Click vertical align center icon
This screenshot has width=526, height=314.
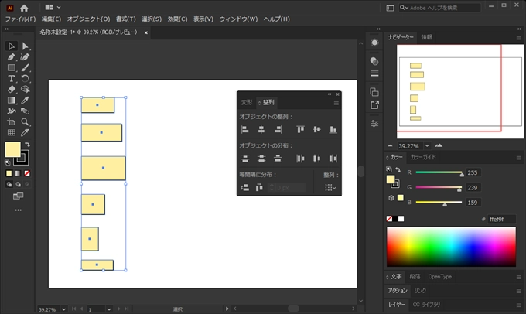pos(316,129)
